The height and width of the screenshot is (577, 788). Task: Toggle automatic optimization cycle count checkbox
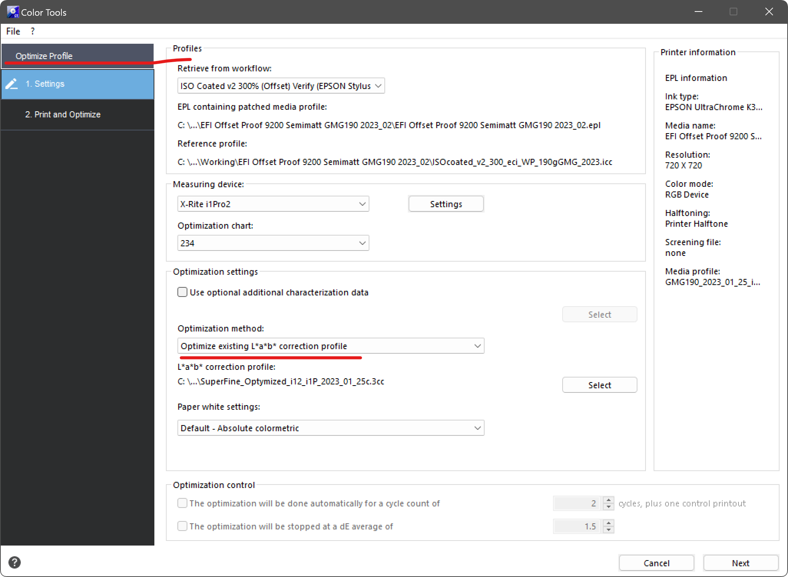click(x=182, y=503)
